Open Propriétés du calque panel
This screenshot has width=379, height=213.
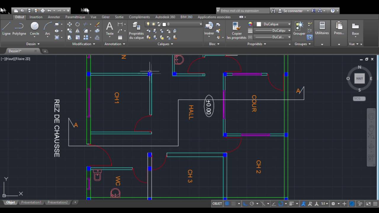(136, 30)
